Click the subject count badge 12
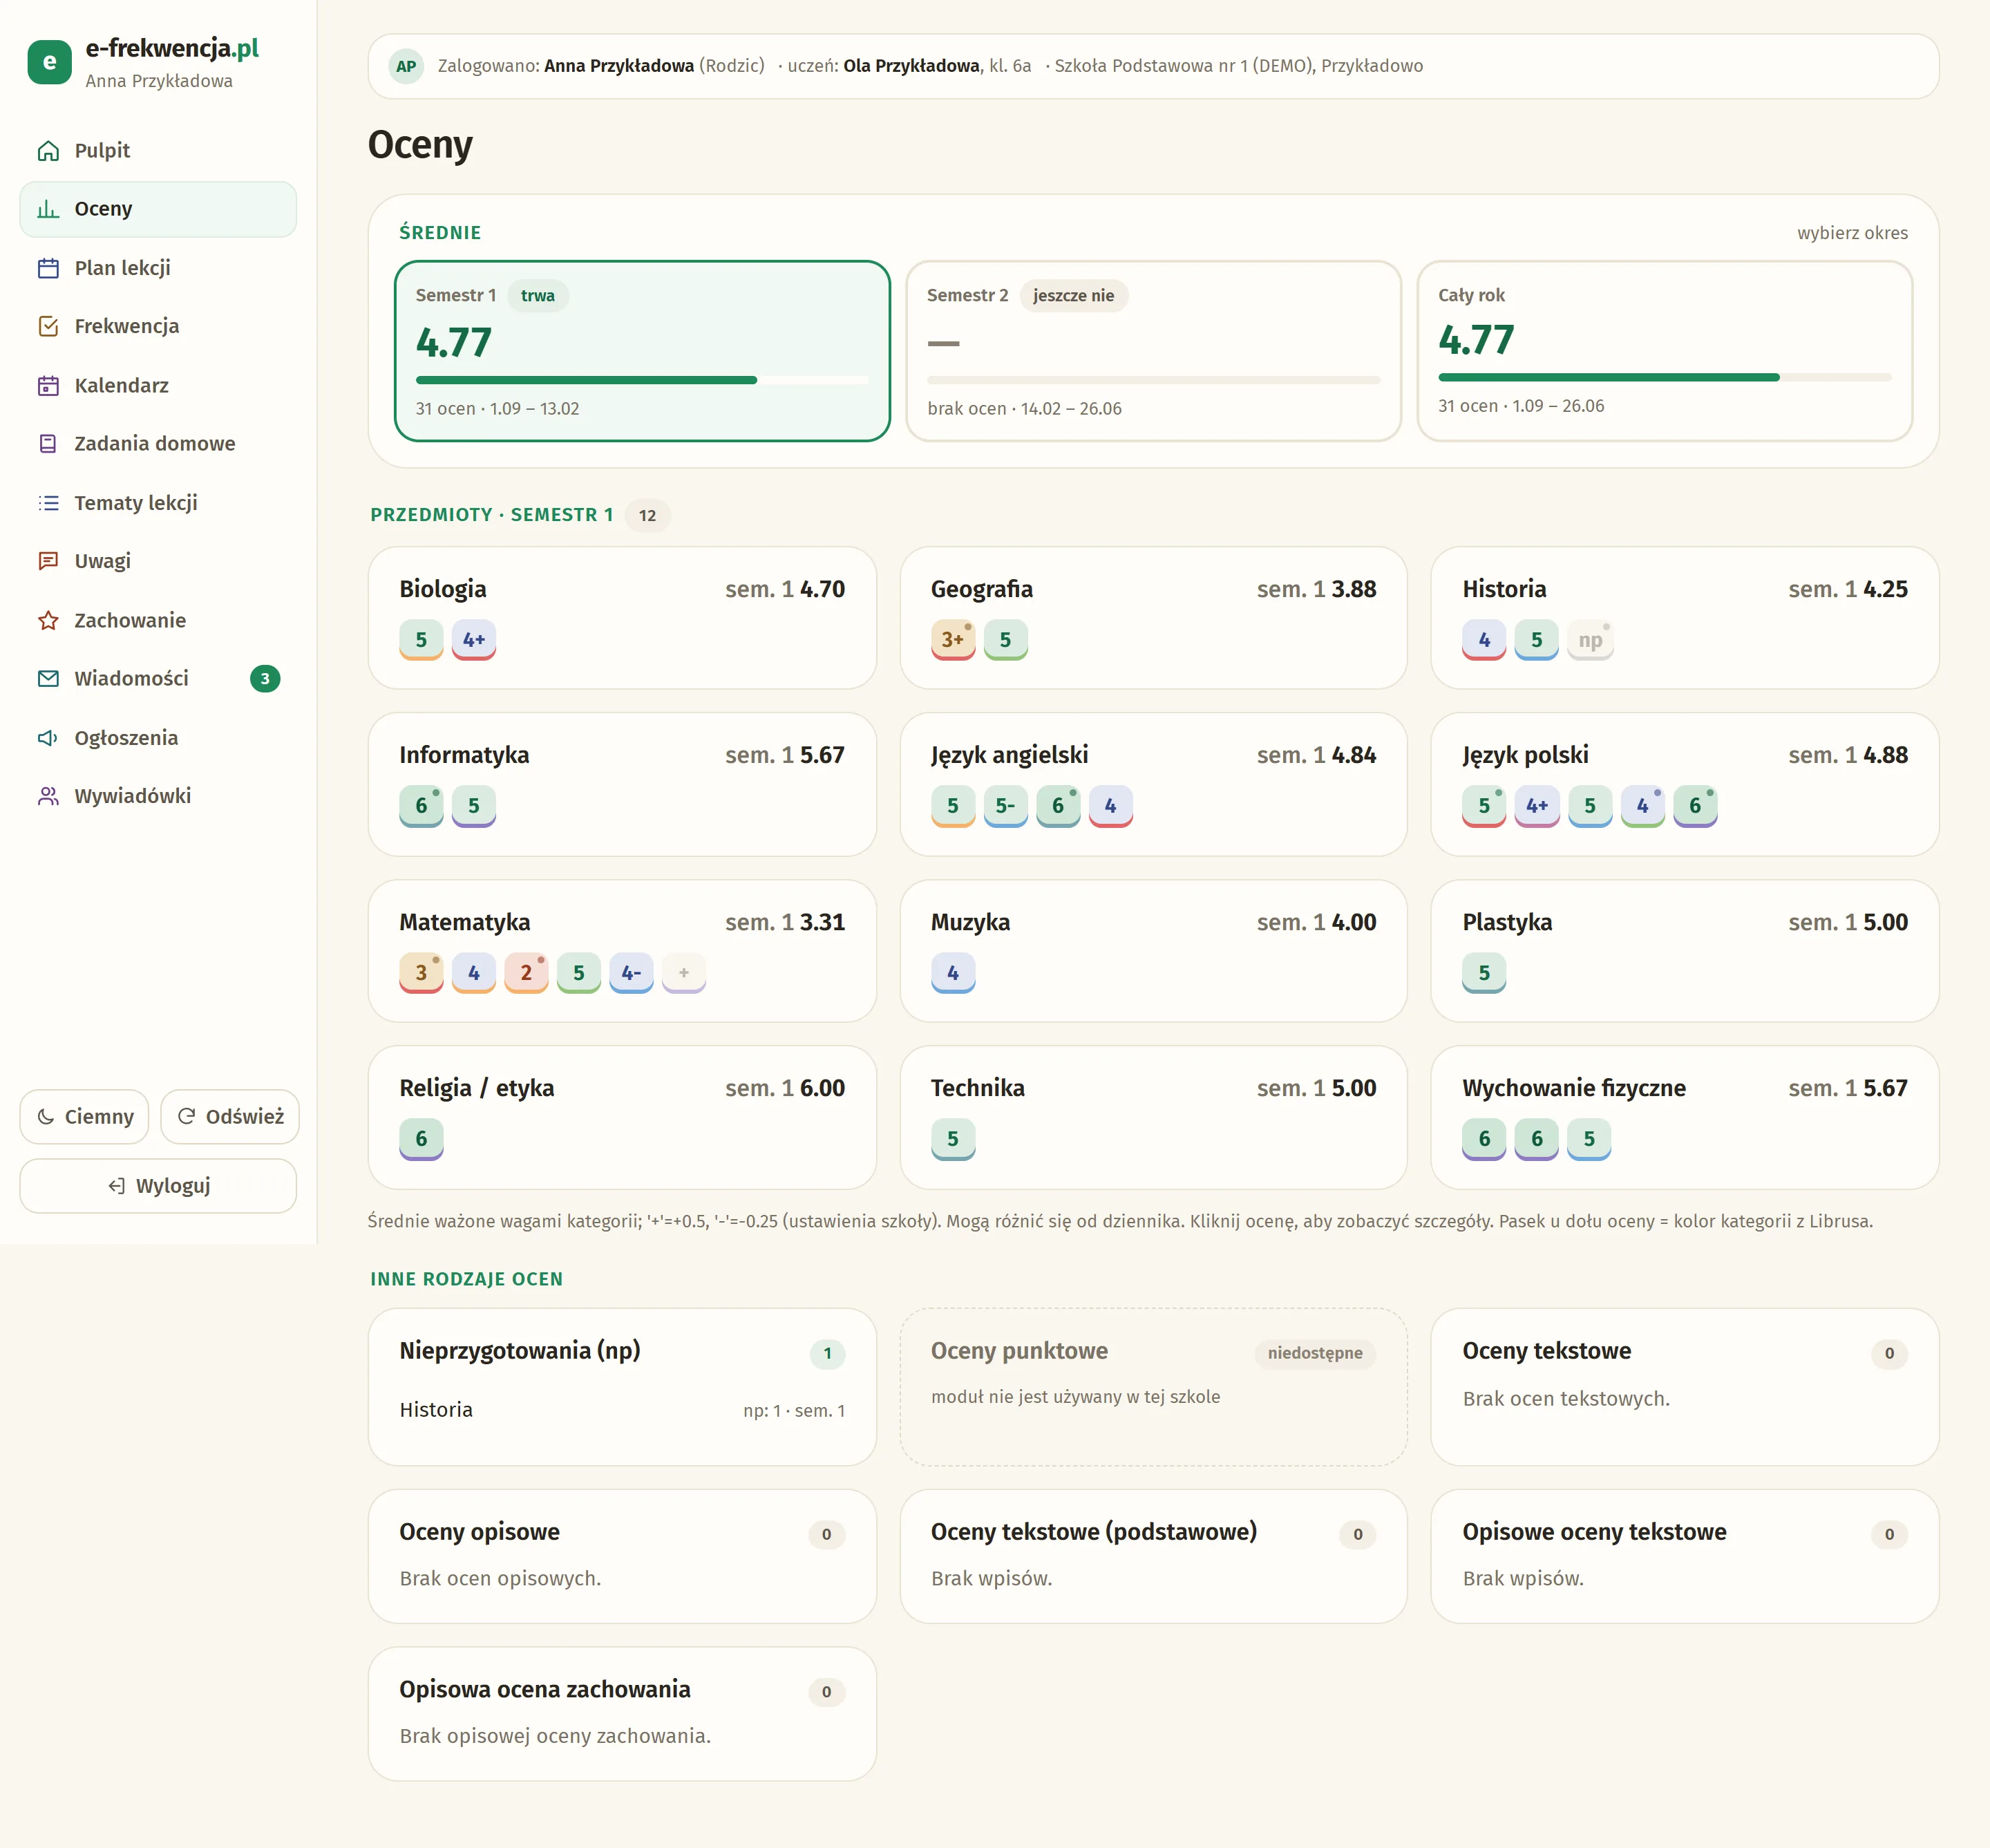This screenshot has height=1848, width=1990. [648, 516]
